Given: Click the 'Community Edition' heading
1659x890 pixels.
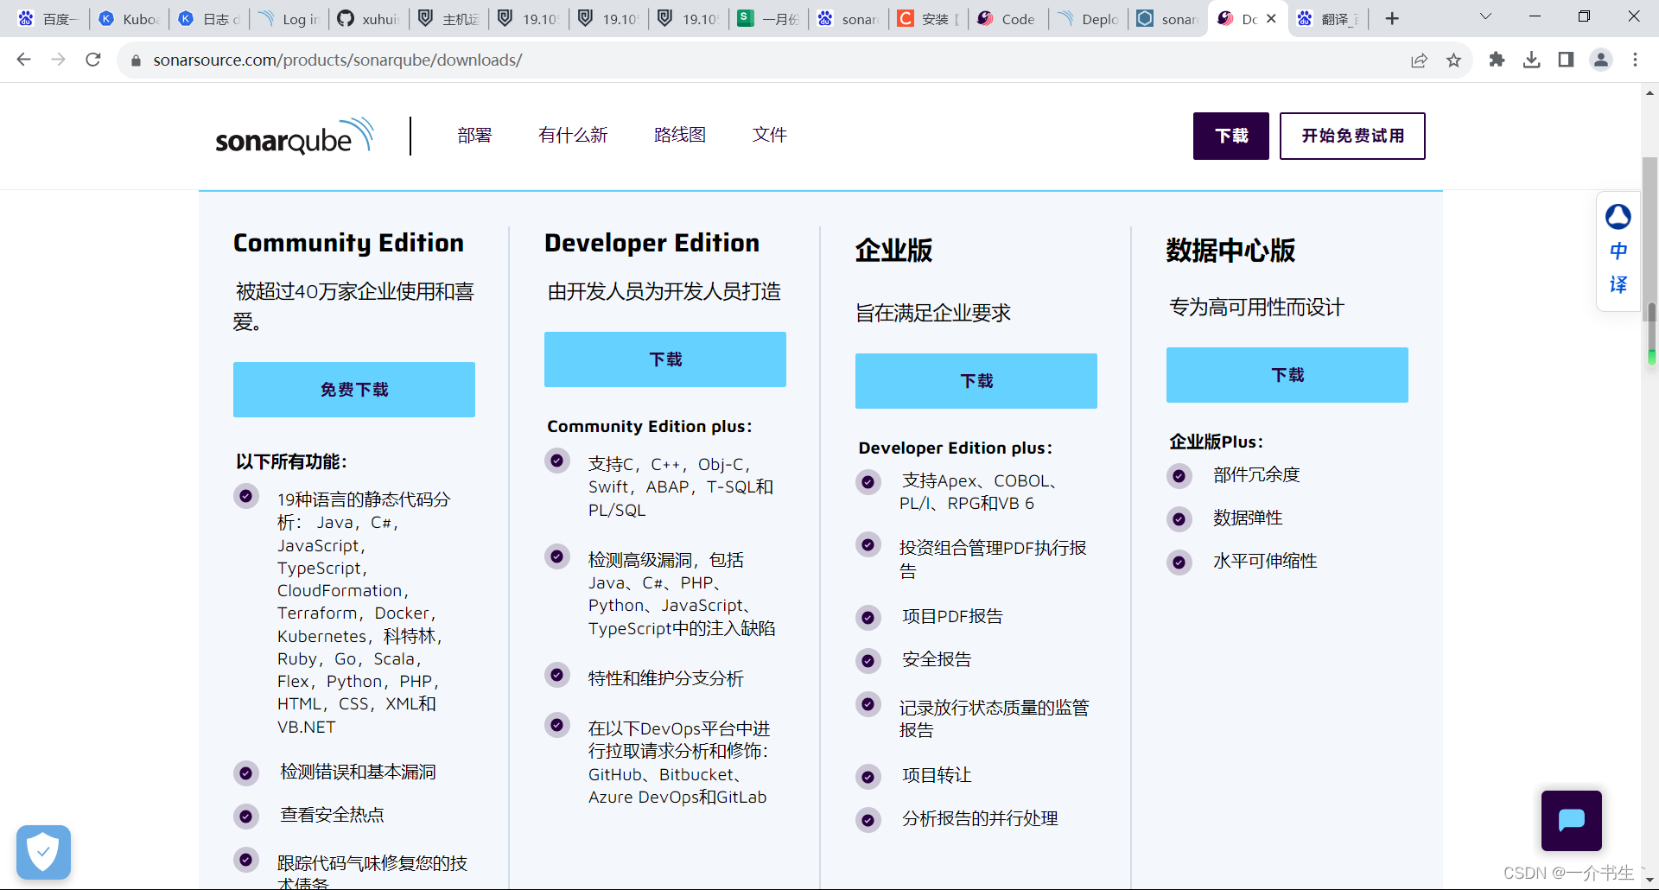Looking at the screenshot, I should click(348, 243).
